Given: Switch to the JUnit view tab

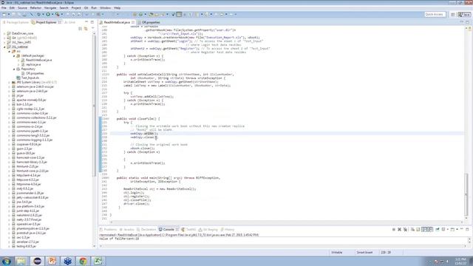Looking at the screenshot, I should pos(69,22).
